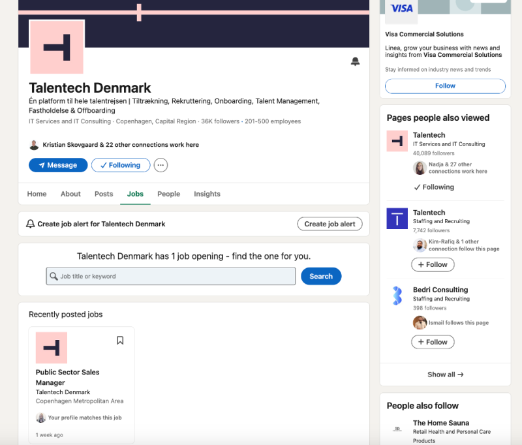The width and height of the screenshot is (522, 445).
Task: Follow Bedri Consulting
Action: click(433, 342)
